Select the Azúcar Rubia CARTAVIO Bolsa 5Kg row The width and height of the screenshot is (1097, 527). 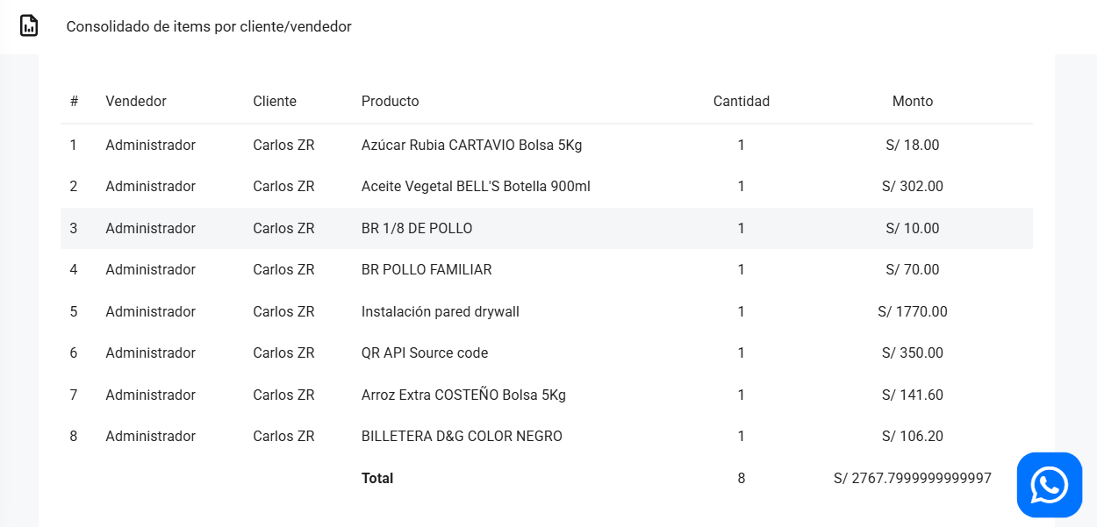(547, 145)
